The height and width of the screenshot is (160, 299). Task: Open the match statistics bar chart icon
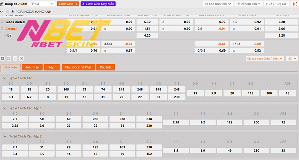coord(15,59)
